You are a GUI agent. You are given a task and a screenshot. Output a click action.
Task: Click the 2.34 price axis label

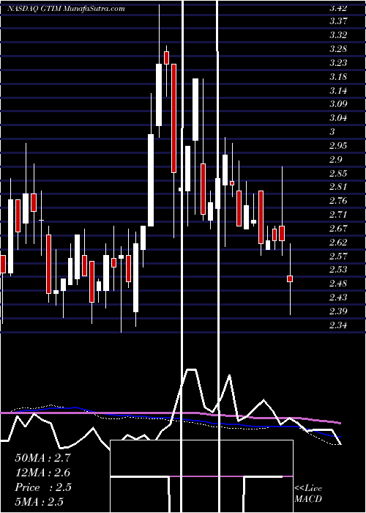pos(338,325)
